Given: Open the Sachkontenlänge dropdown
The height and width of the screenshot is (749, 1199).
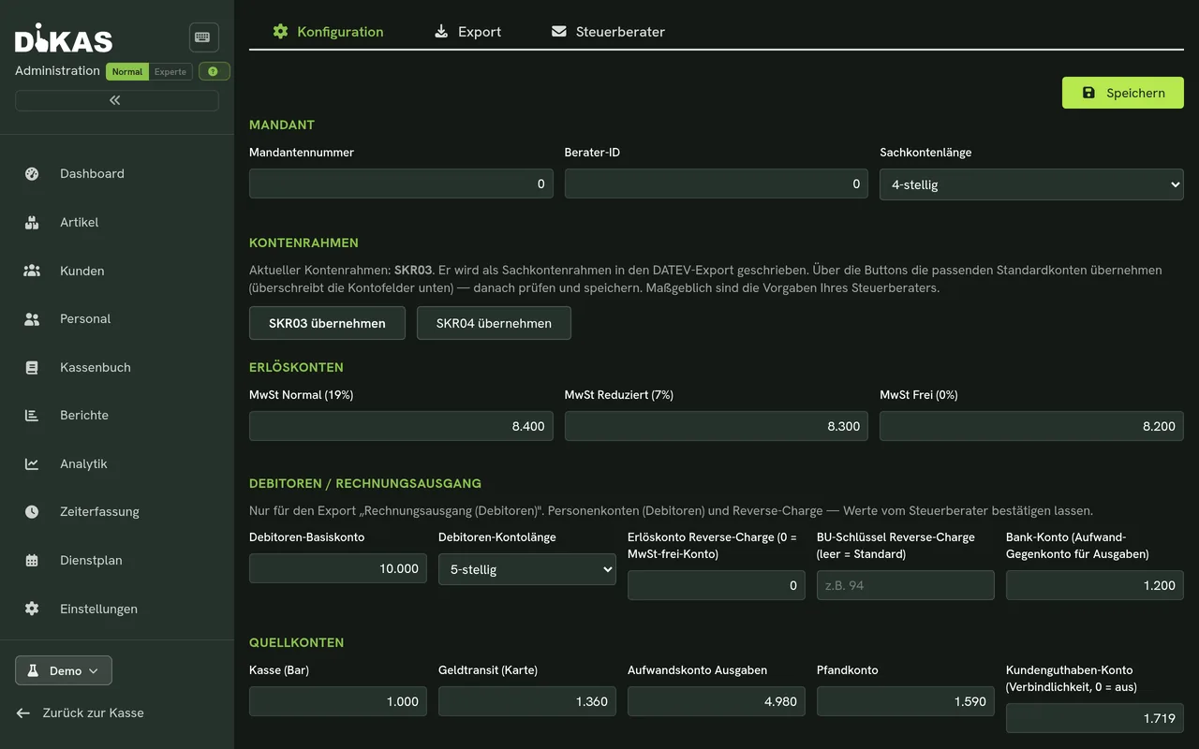Looking at the screenshot, I should (1031, 184).
